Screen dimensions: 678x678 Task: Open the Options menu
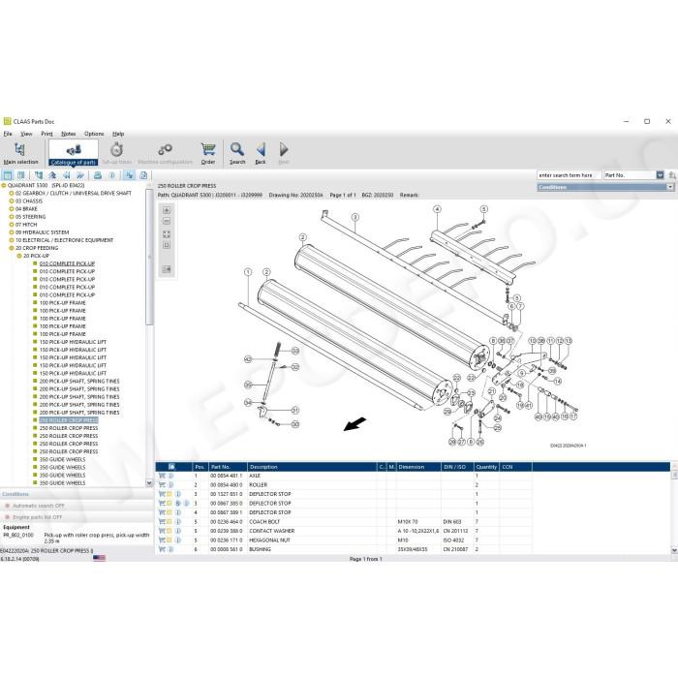tap(94, 134)
